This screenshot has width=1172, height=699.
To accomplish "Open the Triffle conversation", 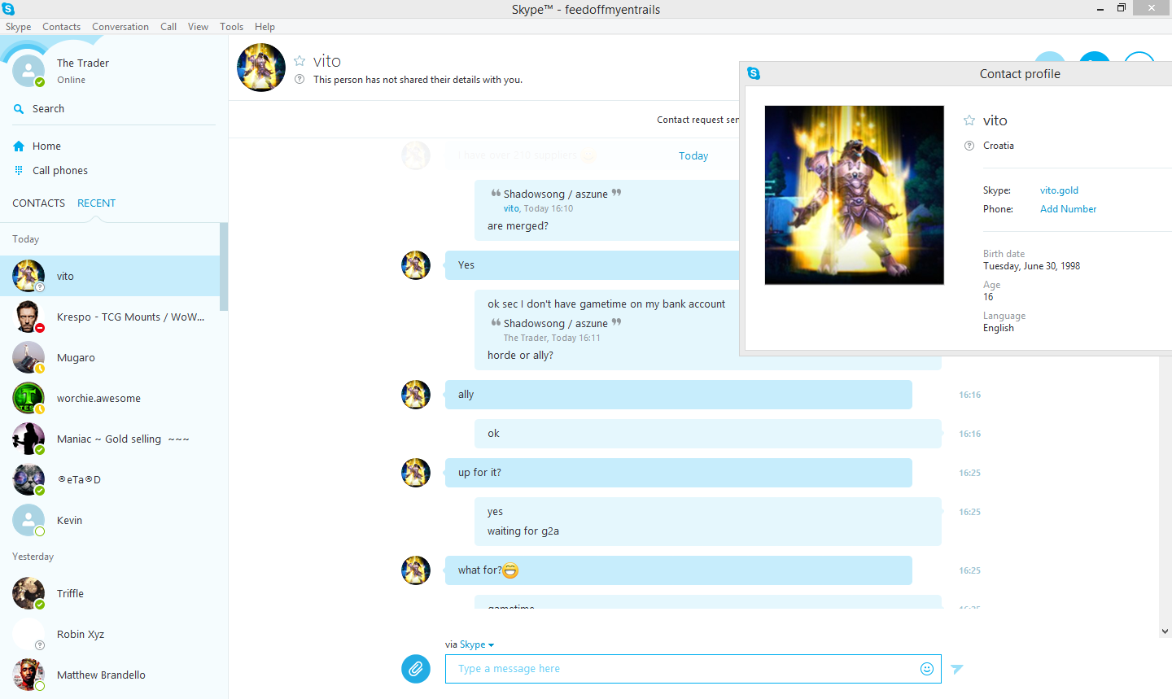I will point(110,594).
